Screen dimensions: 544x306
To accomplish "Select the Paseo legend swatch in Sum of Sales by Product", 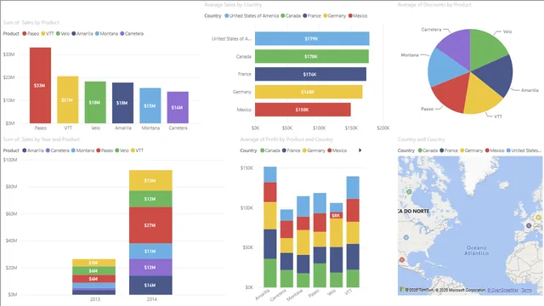I will [25, 34].
